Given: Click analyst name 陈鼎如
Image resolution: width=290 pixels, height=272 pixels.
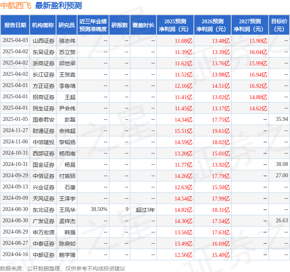Looking at the screenshot, I should [67, 244].
